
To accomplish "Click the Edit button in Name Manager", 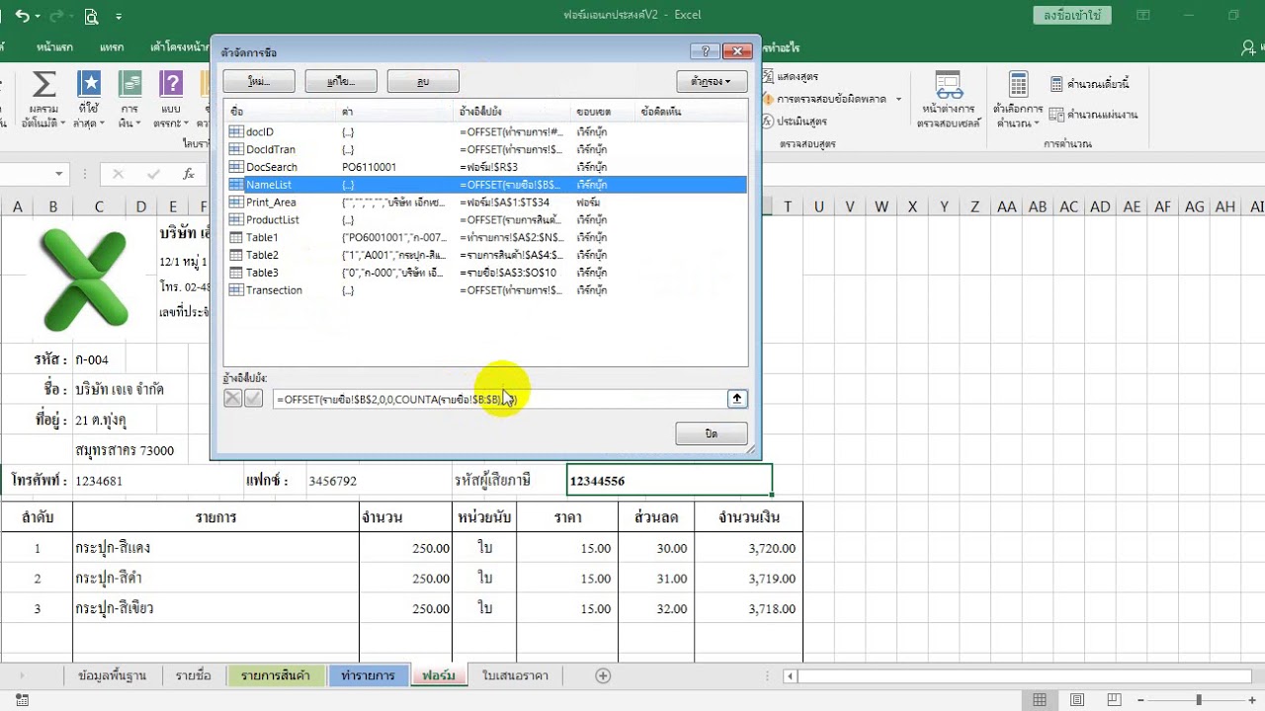I will click(342, 81).
